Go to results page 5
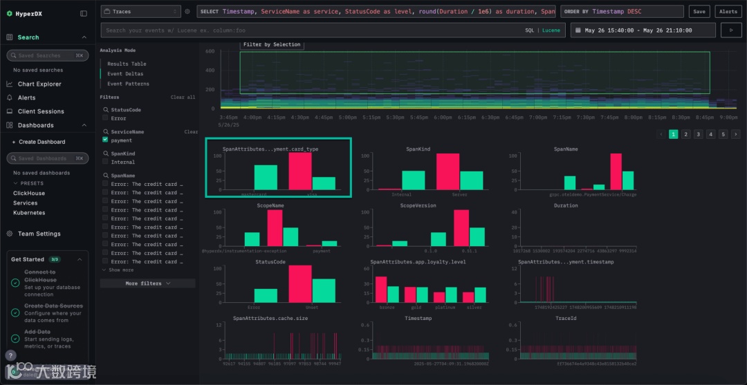The width and height of the screenshot is (747, 385). 723,134
